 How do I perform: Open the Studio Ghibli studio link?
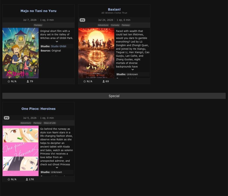pyautogui.click(x=59, y=46)
